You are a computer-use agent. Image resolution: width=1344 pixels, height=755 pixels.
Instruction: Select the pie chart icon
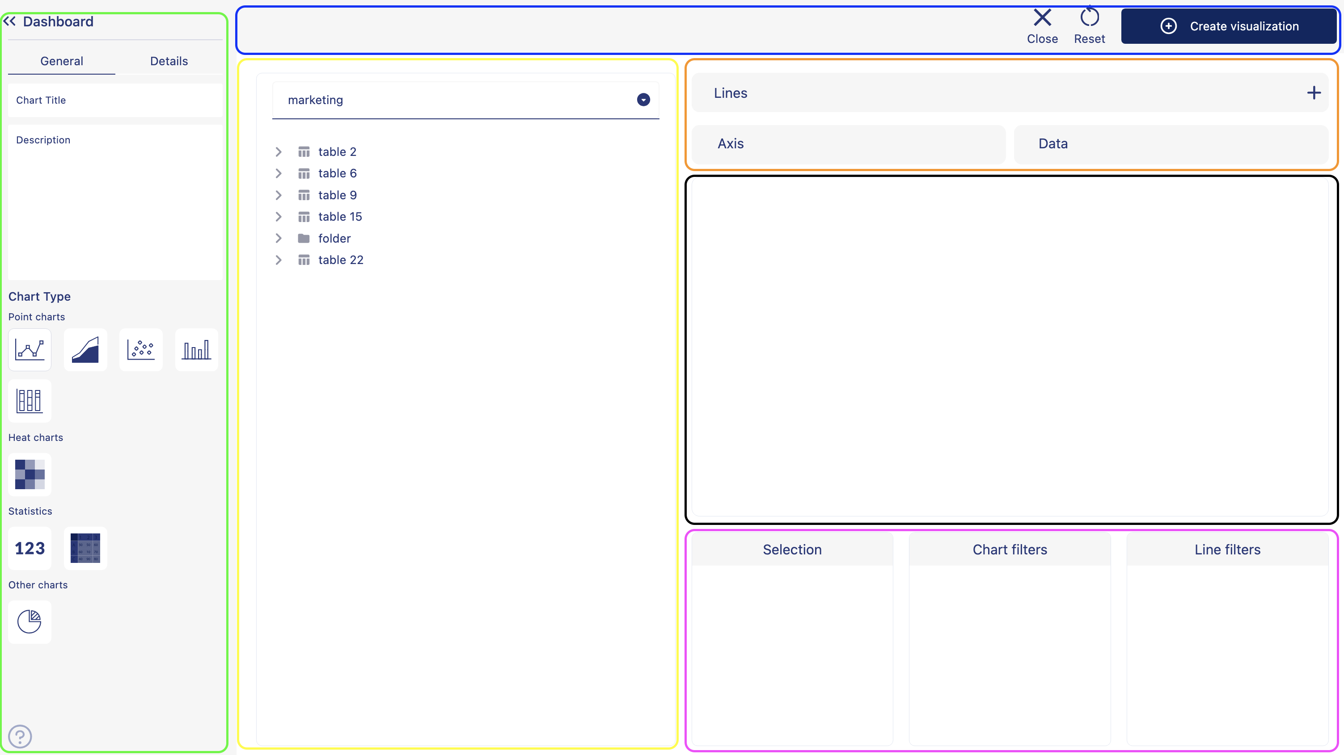[x=30, y=621]
